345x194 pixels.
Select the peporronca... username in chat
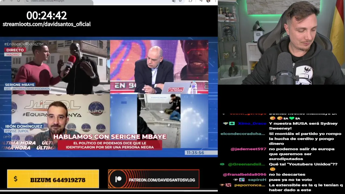[250, 185]
